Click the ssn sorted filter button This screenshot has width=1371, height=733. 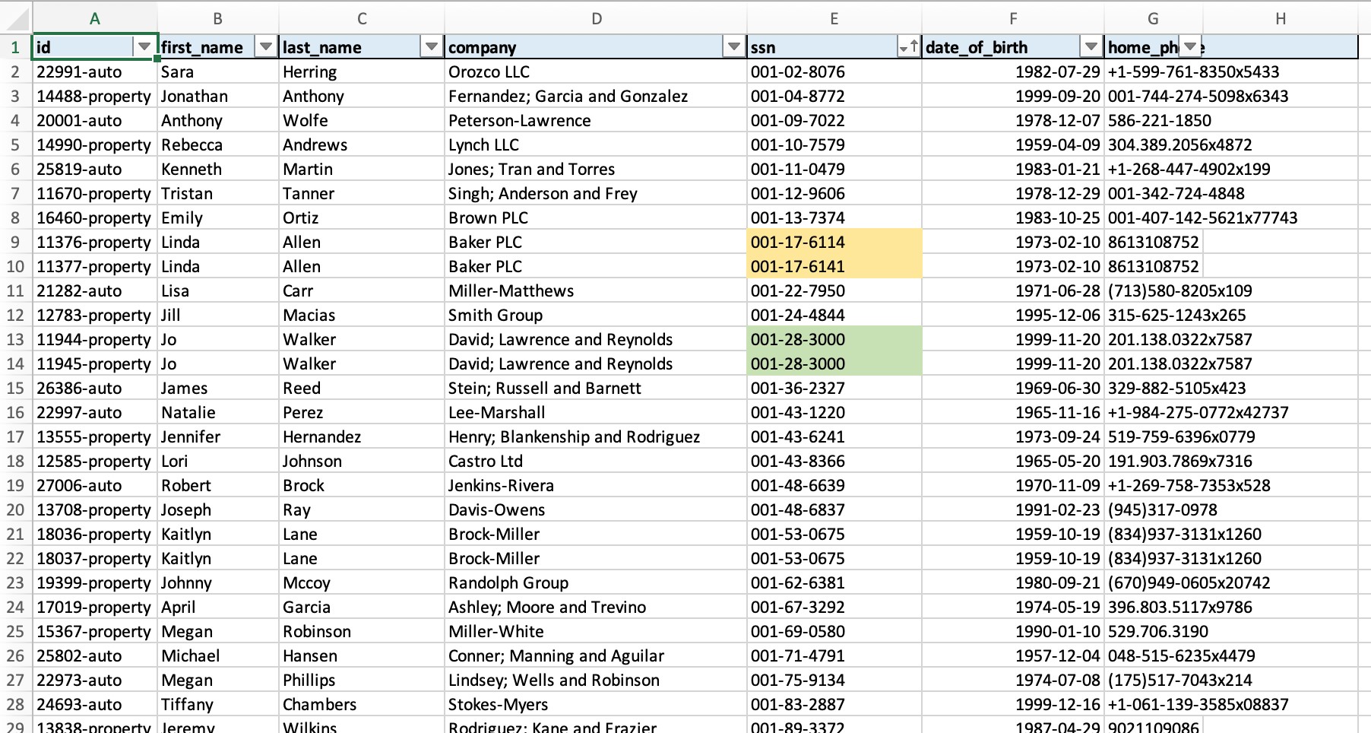click(907, 47)
